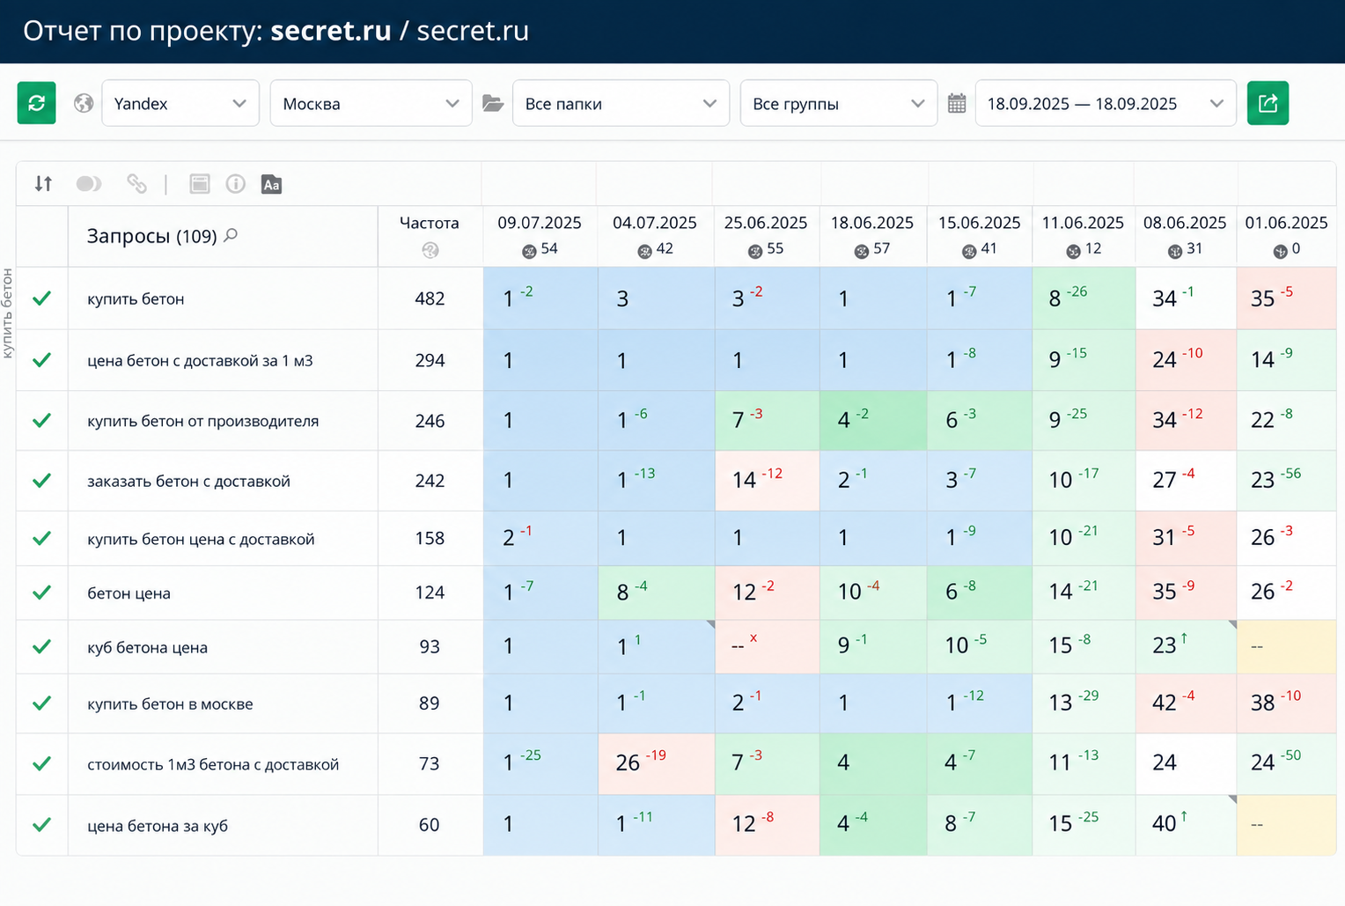
Task: Click the 09.07.2025 column header
Action: point(540,223)
